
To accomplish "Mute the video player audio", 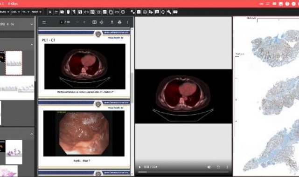I will pos(209,167).
